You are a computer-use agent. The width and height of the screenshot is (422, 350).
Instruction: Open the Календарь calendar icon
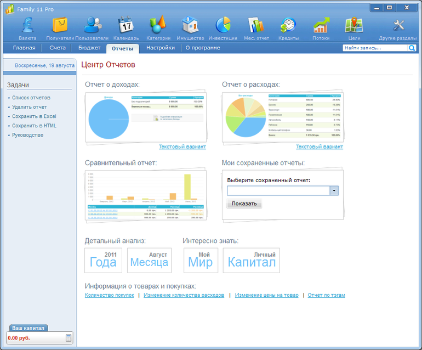pos(126,26)
